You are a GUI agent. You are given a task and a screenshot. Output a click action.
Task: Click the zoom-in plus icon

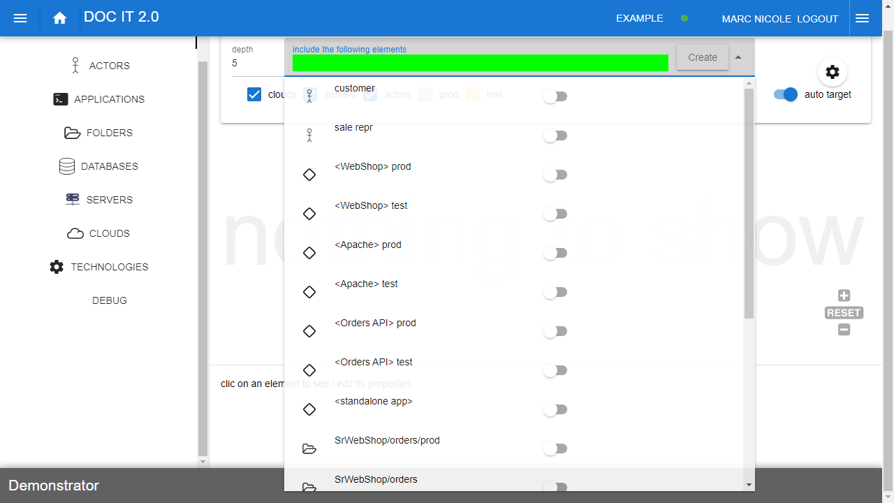[x=844, y=296]
